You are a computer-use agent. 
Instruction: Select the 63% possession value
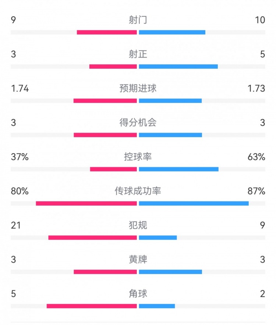pyautogui.click(x=256, y=157)
